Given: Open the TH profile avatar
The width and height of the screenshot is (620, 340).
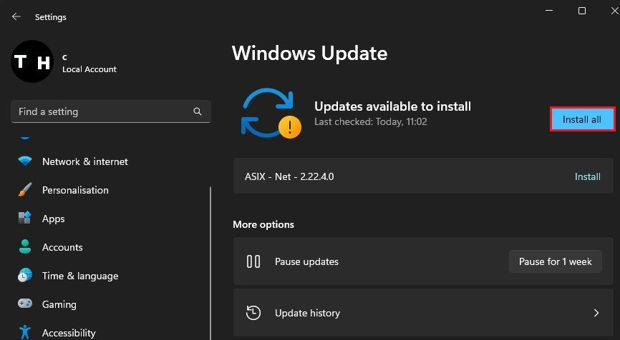Looking at the screenshot, I should (34, 62).
